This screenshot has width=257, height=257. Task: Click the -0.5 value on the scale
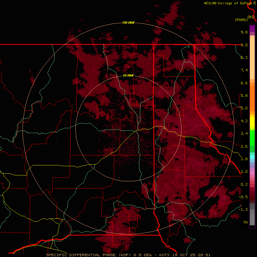tap(243, 197)
